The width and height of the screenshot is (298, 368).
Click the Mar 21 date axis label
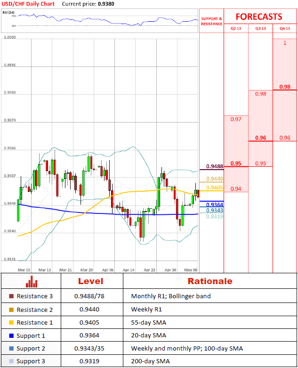(x=65, y=270)
